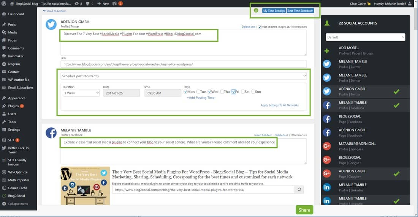Click the Blog2Social icon in the admin sidebar
Image resolution: width=418 pixels, height=217 pixels.
coord(4,196)
